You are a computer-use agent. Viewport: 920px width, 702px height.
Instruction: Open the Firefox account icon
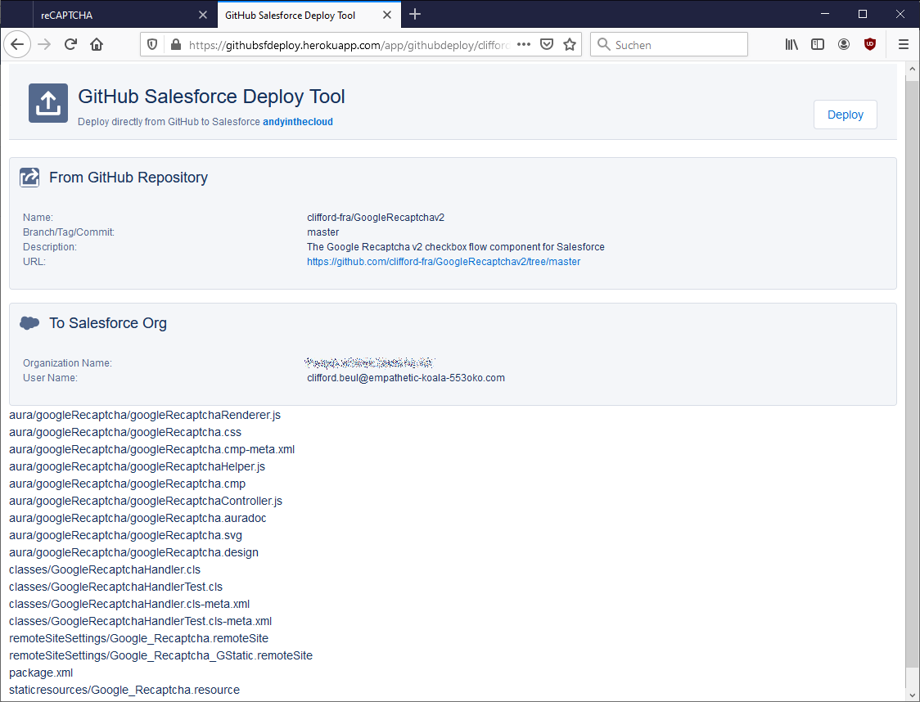coord(844,44)
